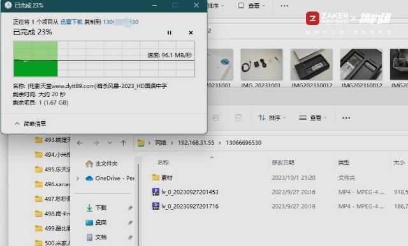Viewport: 408px width, 246px height.
Task: Open the blurred destination folder link
Action: 120,22
